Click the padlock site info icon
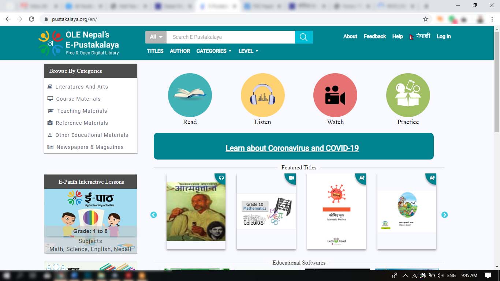500x281 pixels. pos(46,19)
